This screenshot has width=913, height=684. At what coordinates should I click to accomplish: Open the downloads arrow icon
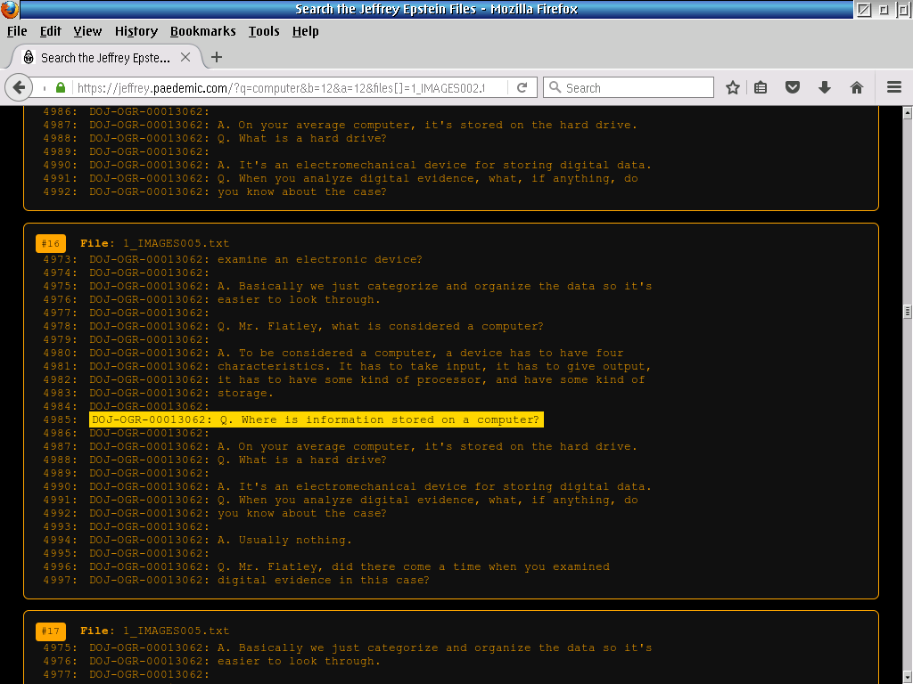825,87
